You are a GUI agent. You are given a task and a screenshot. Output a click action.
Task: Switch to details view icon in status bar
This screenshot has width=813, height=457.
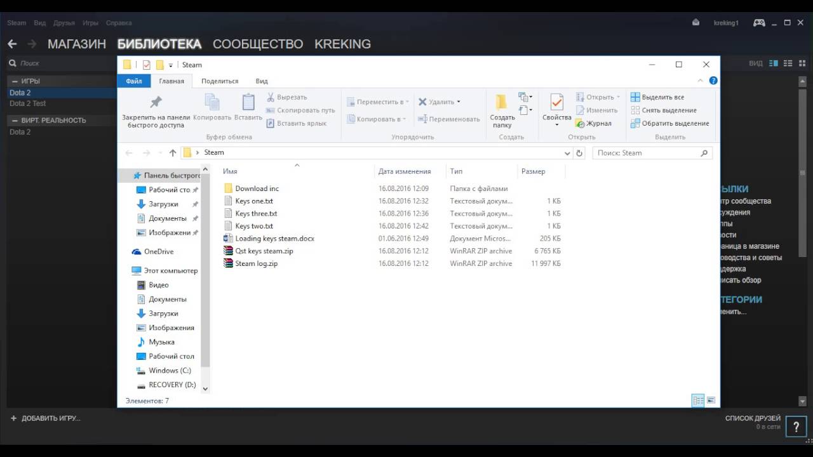pos(698,401)
